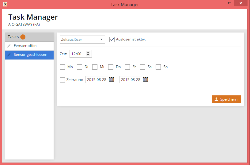This screenshot has height=165, width=250.
Task: Open calendar picker for Zeitraum end date
Action: [x=146, y=79]
